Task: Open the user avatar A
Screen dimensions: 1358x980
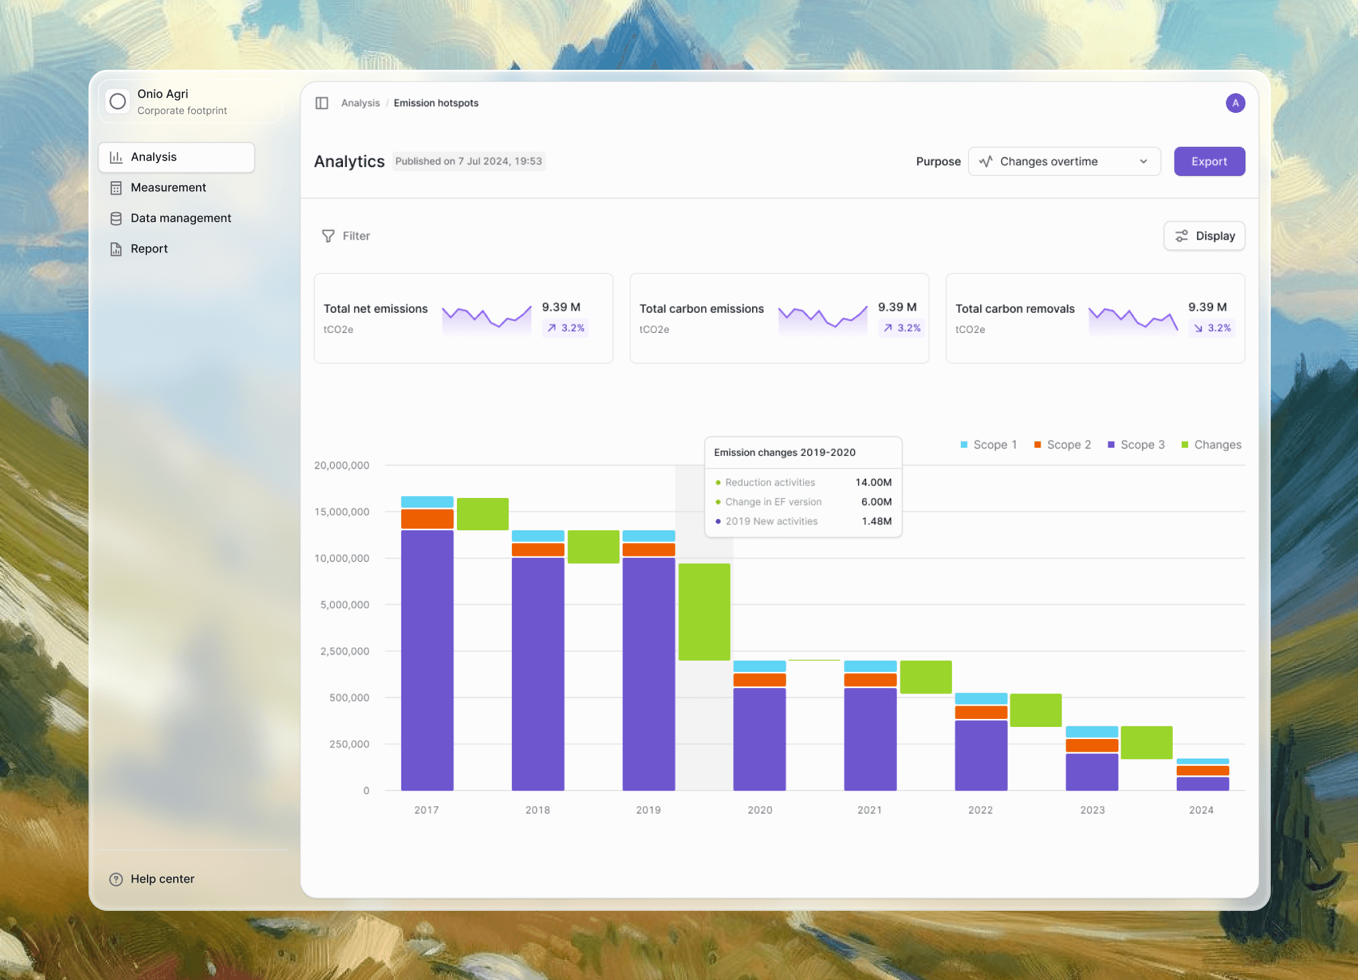Action: pos(1235,103)
